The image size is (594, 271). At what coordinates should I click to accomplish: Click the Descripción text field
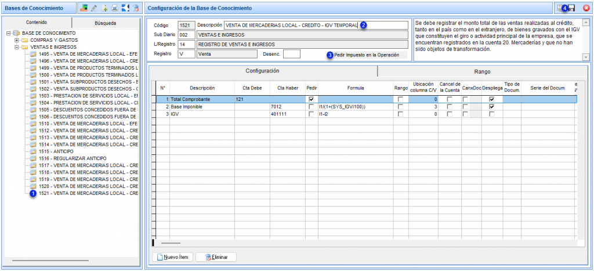click(316, 26)
